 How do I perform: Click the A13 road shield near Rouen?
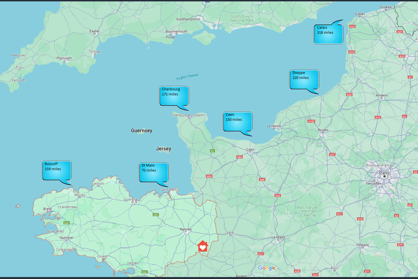pos(332,155)
